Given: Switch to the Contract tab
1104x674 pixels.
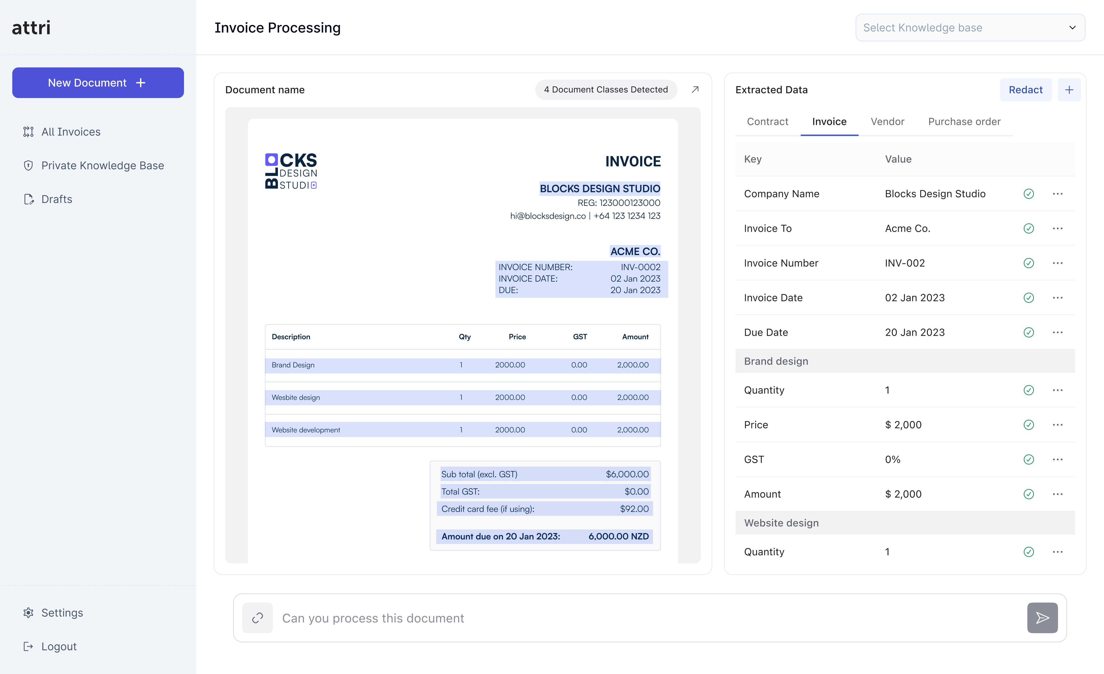Looking at the screenshot, I should (767, 122).
